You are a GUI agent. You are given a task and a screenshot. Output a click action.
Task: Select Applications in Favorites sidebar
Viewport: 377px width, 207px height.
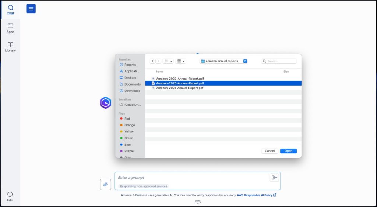[x=130, y=71]
